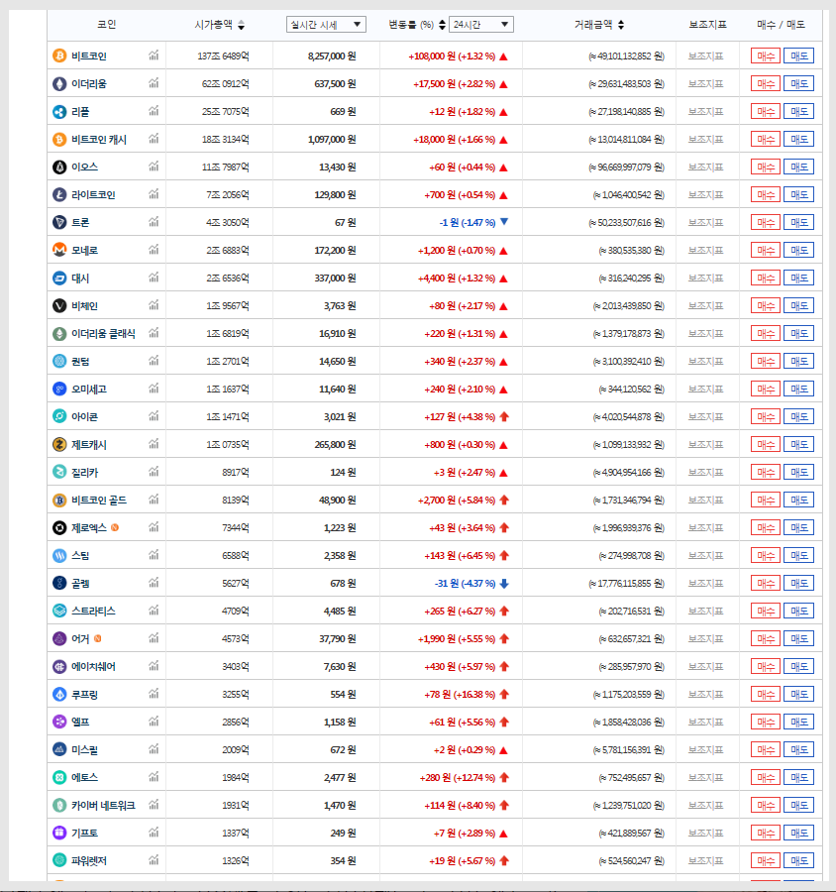
Task: Open the chart icon for 비트코인 골드
Action: pyautogui.click(x=154, y=499)
